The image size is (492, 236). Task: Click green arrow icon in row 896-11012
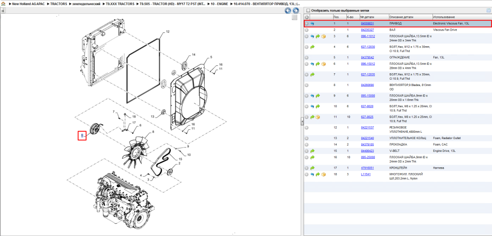[317, 36]
